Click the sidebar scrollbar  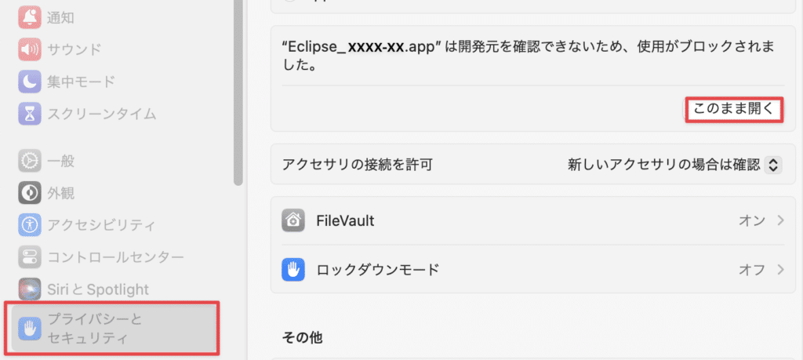click(238, 94)
